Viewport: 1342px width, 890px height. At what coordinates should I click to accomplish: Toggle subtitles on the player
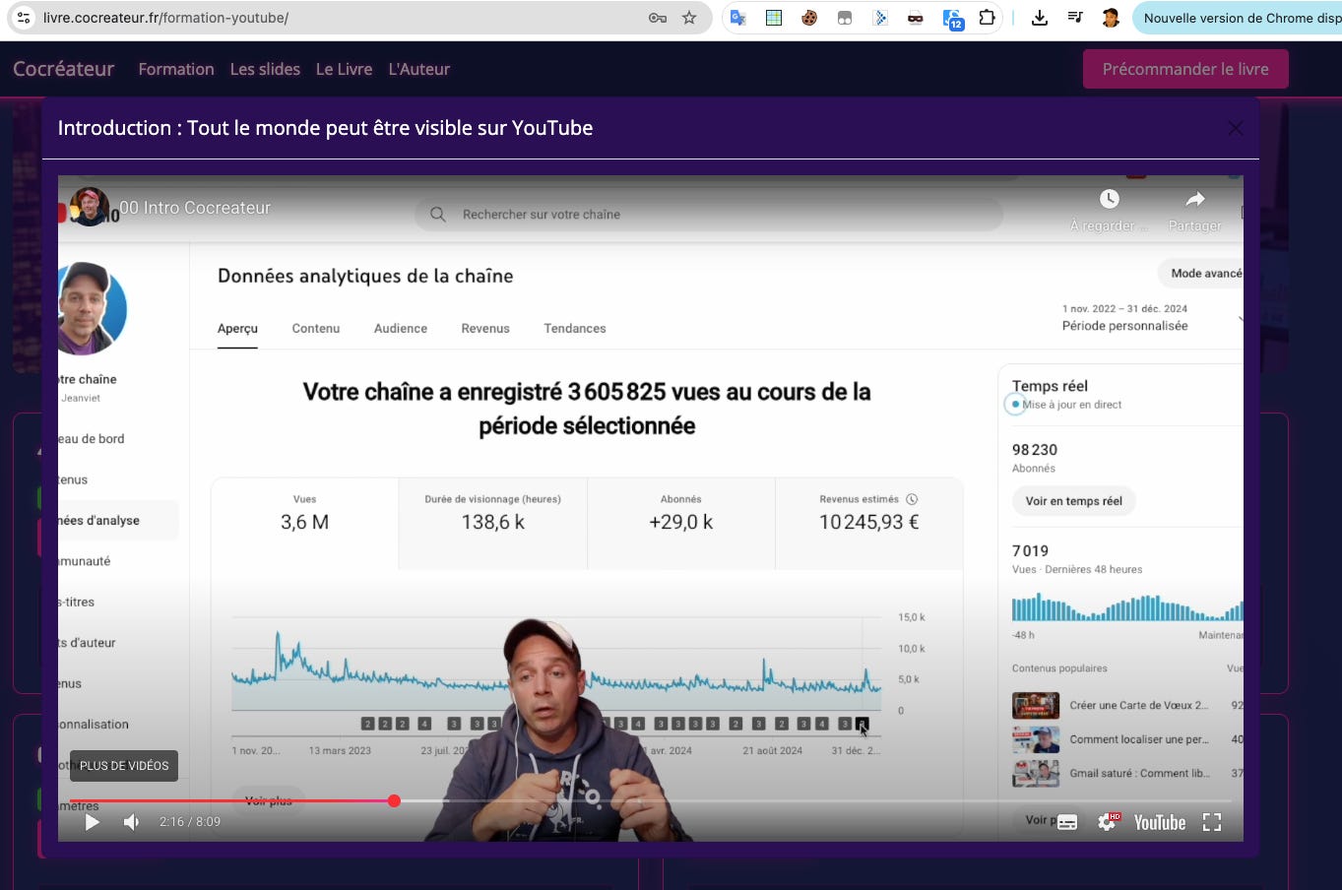pyautogui.click(x=1067, y=822)
